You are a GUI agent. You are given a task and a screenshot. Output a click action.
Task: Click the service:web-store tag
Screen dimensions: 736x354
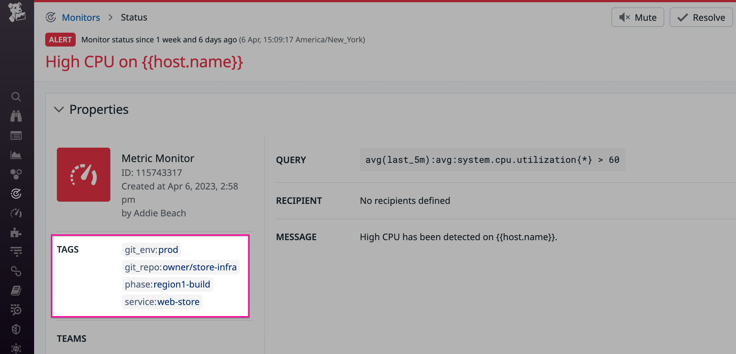click(x=162, y=301)
